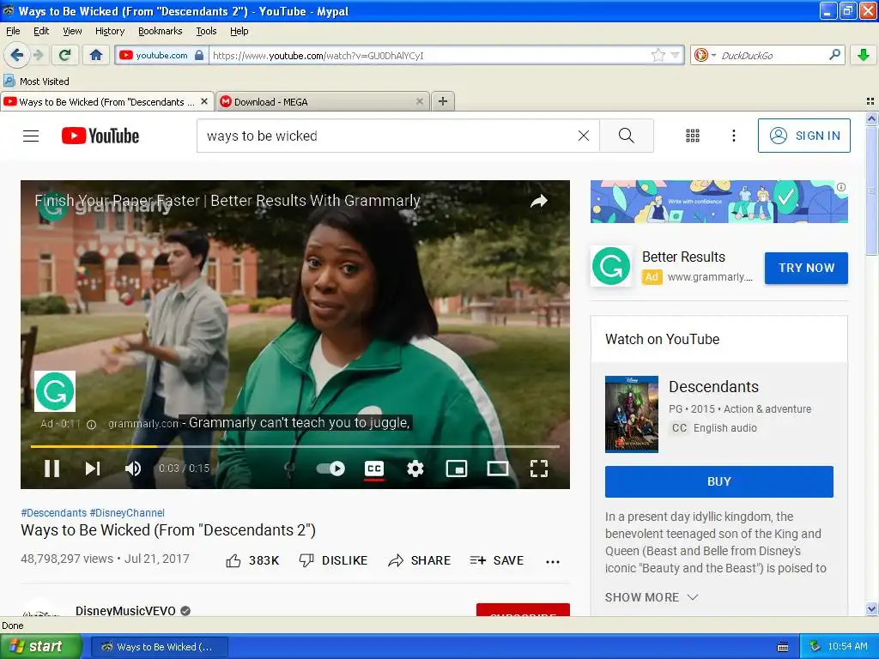This screenshot has width=879, height=659.
Task: Open the Most Visited bookmarks folder
Action: click(x=36, y=82)
